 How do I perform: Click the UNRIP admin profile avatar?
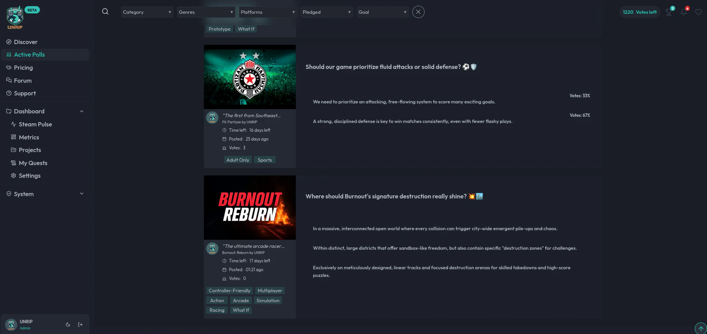11,324
